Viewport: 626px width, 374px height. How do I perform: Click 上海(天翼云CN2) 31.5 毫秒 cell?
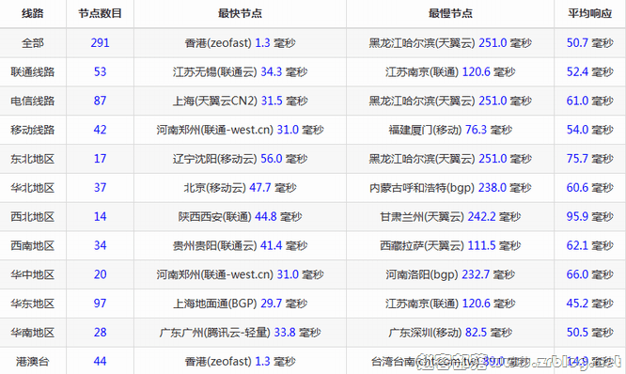(x=240, y=101)
